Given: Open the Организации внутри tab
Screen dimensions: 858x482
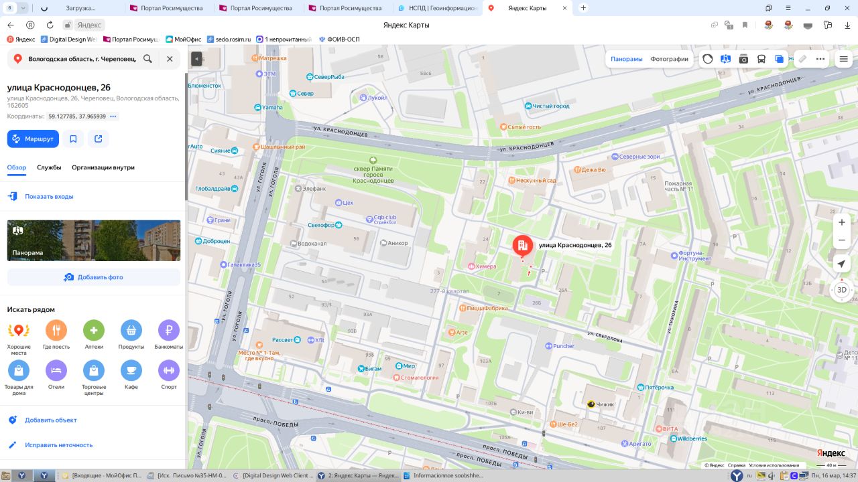Looking at the screenshot, I should tap(103, 167).
